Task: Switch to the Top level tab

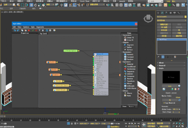Action: [43, 33]
